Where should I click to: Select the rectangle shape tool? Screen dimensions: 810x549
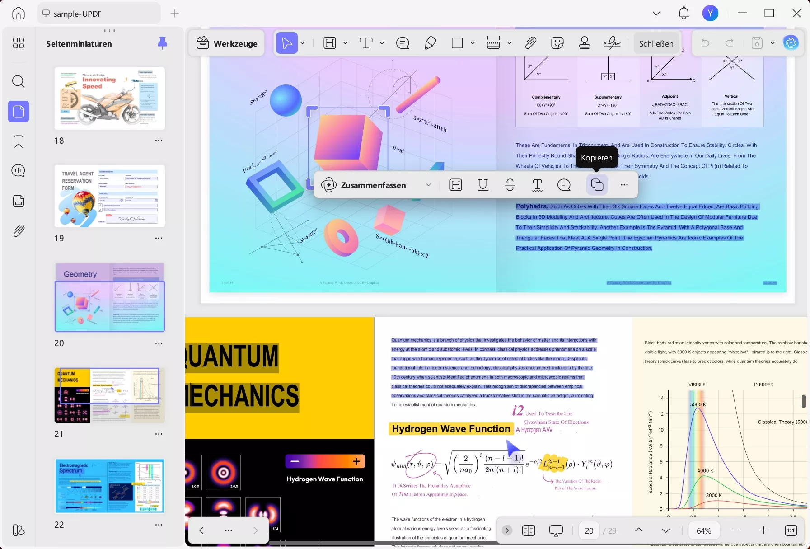(457, 43)
